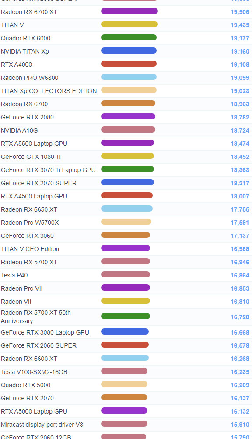The width and height of the screenshot is (252, 439).
Task: Click the 18,963 score value
Action: point(240,104)
